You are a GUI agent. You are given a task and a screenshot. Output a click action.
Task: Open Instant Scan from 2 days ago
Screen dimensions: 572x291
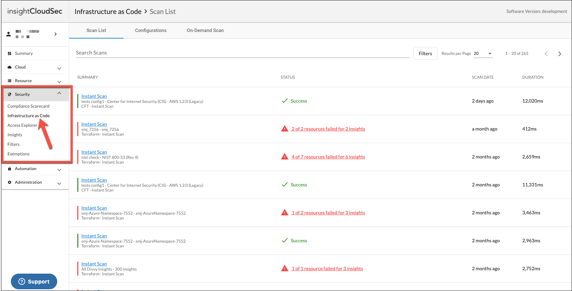94,96
